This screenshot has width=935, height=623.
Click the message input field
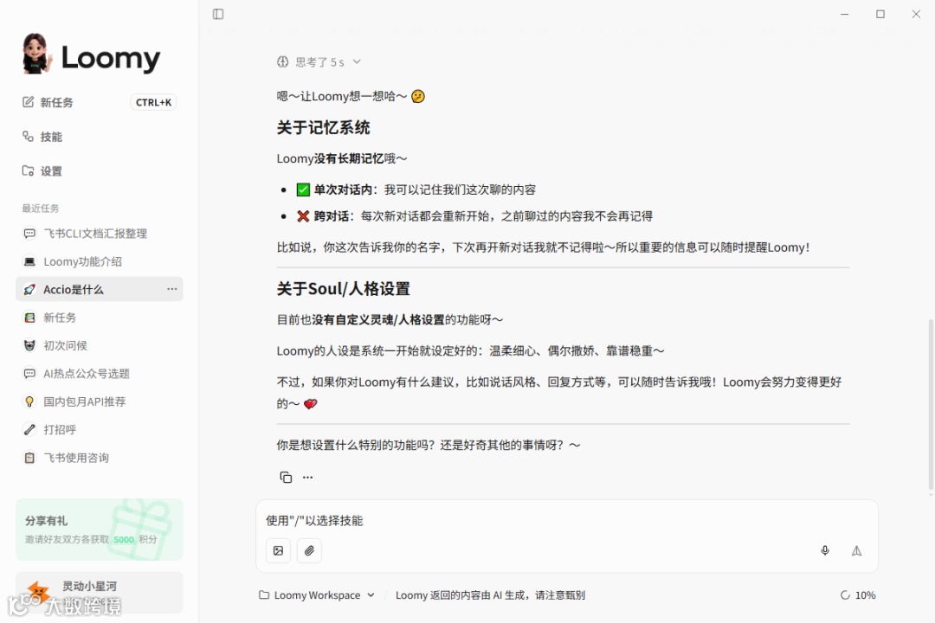coord(566,520)
